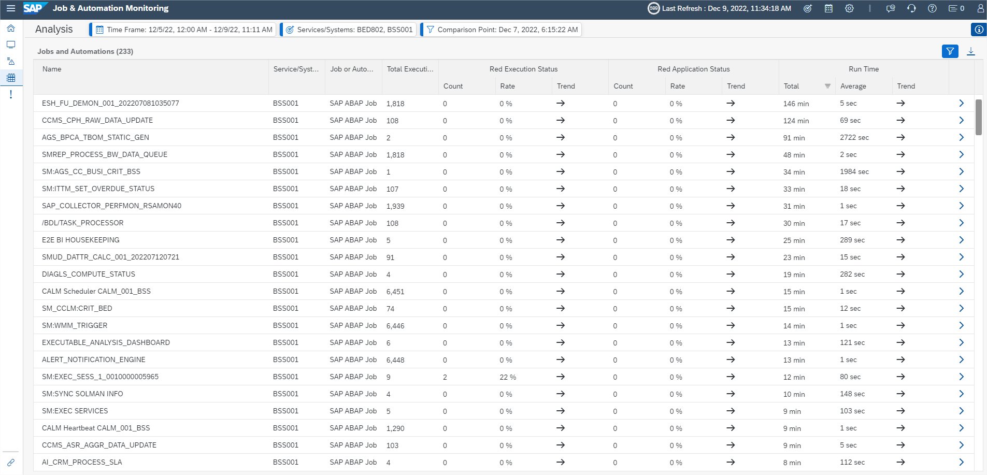Go to Home in the sidebar
Viewport: 987px width, 475px height.
(x=11, y=28)
